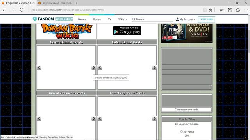Open the Reading view book icon
This screenshot has width=250, height=140.
(205, 10)
